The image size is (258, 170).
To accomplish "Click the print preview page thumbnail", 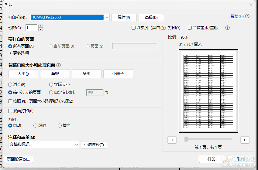I will [208, 91].
